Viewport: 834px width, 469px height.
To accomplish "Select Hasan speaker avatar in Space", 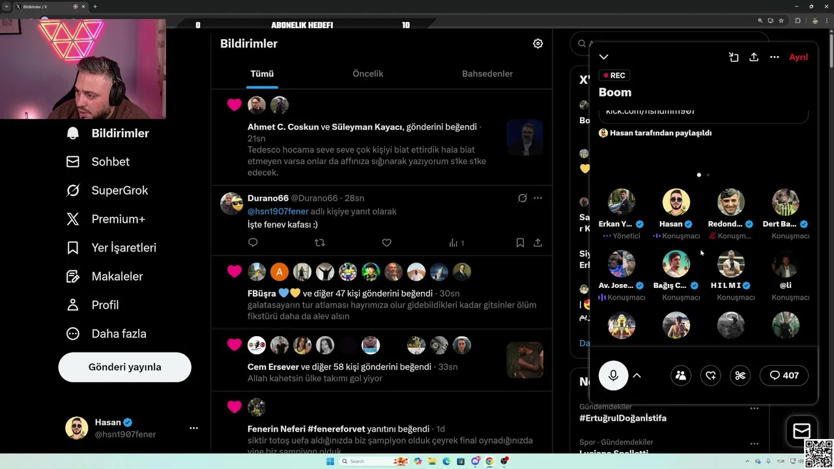I will tap(676, 203).
